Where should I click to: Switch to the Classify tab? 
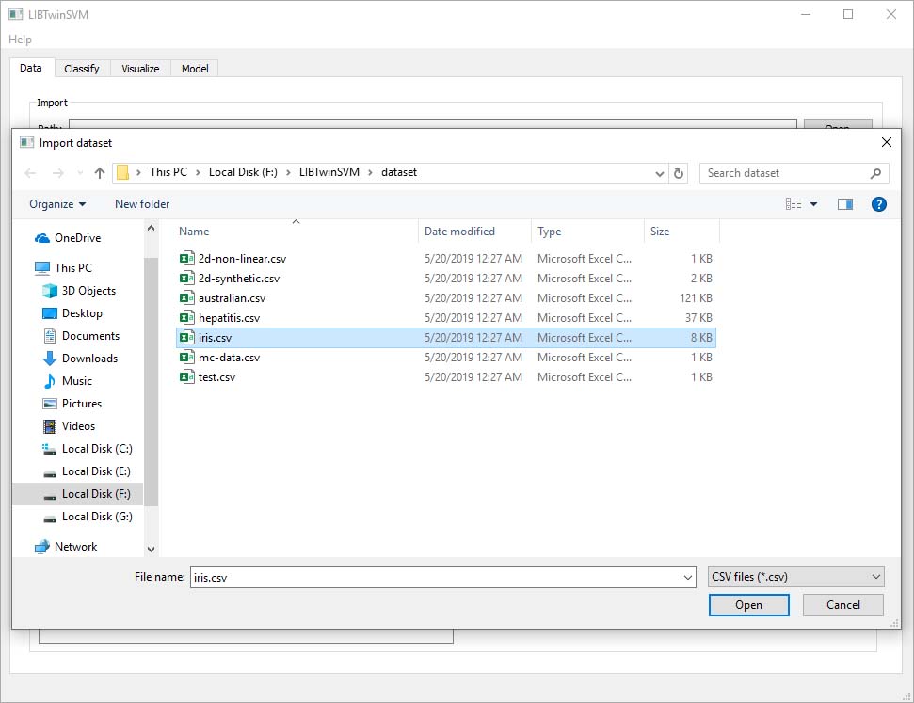tap(82, 68)
